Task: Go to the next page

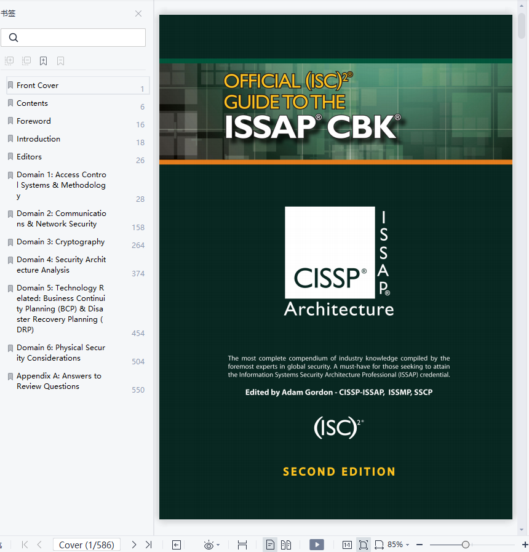Action: pyautogui.click(x=133, y=545)
